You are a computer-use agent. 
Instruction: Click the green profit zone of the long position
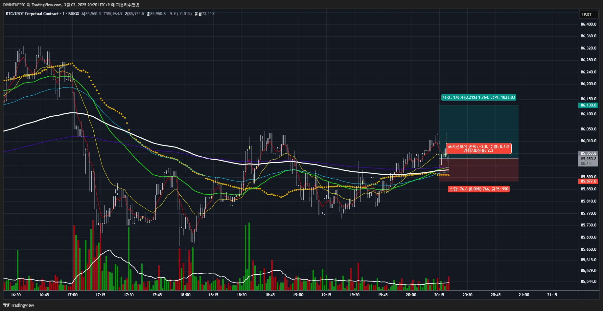[479, 132]
